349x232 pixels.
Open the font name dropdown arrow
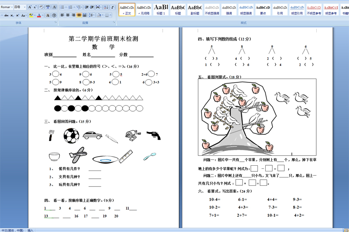click(12, 7)
